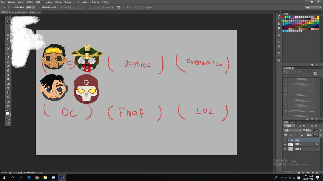Select the Pen tool
The height and width of the screenshot is (181, 323).
(8, 84)
